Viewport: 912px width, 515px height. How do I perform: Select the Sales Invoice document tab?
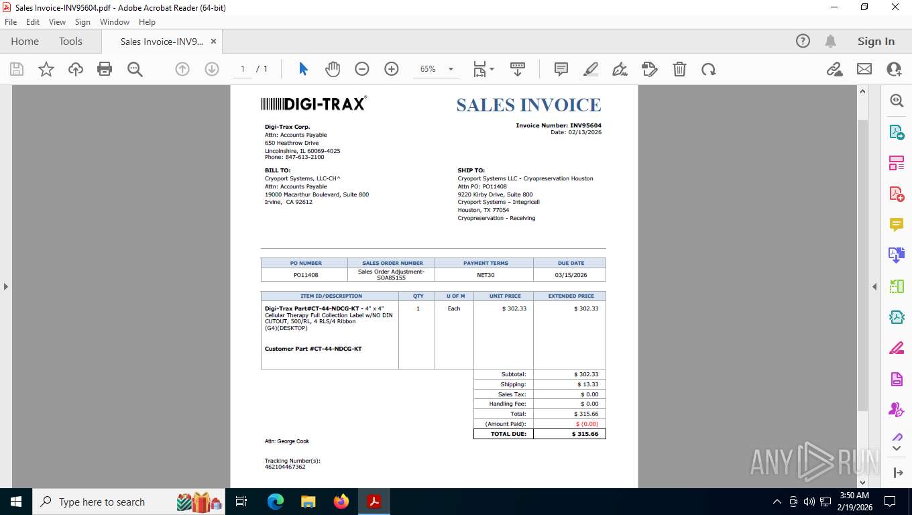(x=162, y=42)
